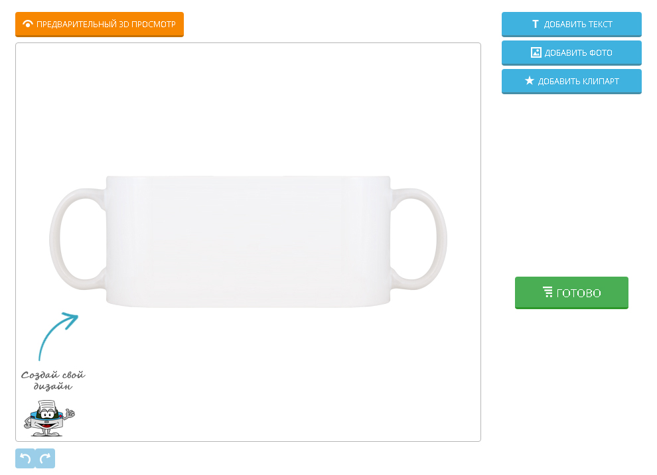Click the T icon for adding text
This screenshot has width=657, height=475.
[536, 24]
